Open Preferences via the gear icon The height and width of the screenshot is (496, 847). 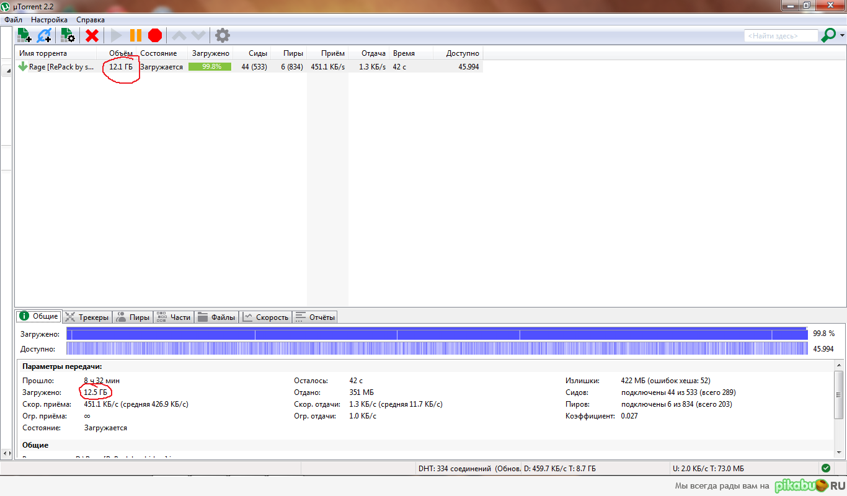point(222,35)
